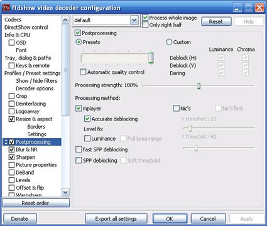Click the Reset order button

[36, 203]
